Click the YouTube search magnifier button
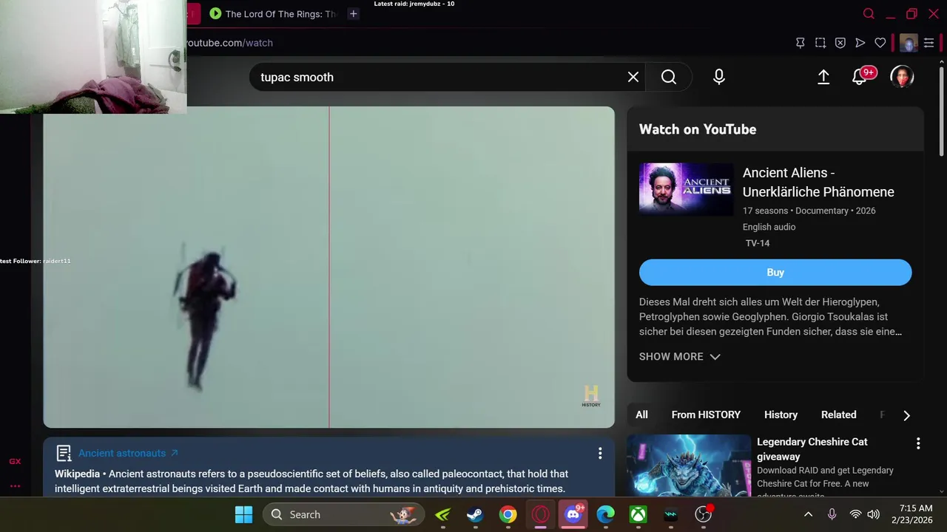 click(669, 77)
